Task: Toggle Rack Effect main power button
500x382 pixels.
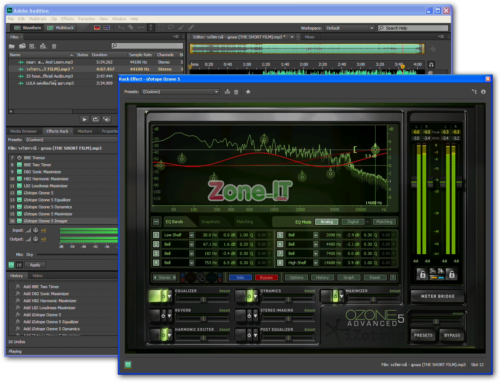Action: click(128, 365)
